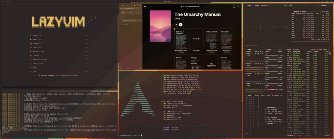
Task: Click the zen-bin process row in btop
Action: 308,57
